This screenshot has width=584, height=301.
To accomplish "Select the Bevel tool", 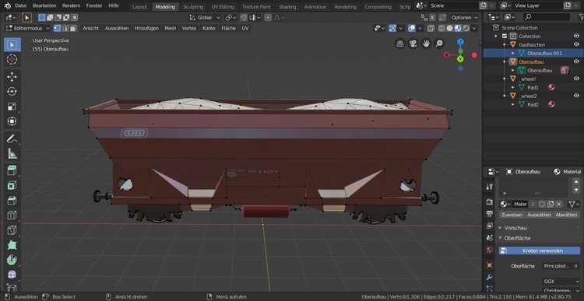I will coord(12,201).
